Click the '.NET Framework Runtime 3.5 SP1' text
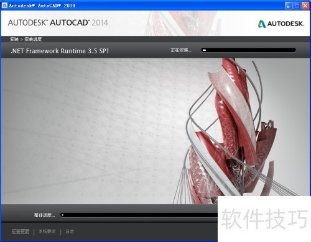 coord(60,51)
